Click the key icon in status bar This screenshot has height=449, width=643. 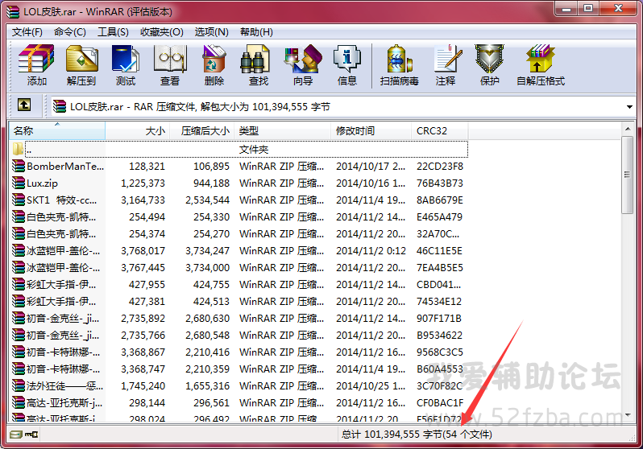(31, 435)
